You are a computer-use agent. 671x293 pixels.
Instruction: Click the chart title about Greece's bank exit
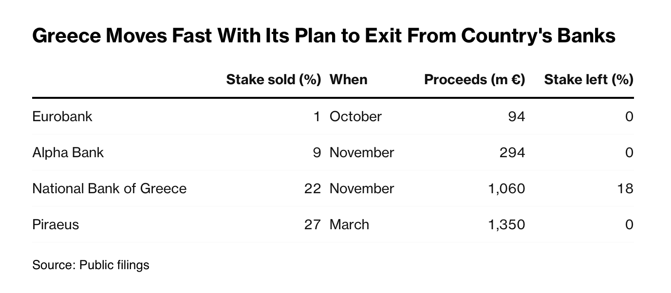(x=324, y=37)
